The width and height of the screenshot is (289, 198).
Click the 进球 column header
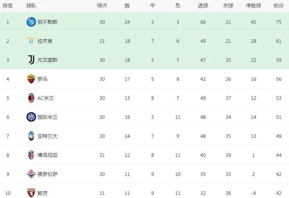[203, 6]
